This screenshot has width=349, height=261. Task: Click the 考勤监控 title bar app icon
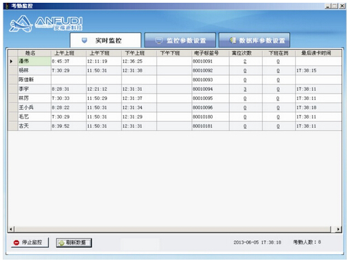pyautogui.click(x=7, y=6)
